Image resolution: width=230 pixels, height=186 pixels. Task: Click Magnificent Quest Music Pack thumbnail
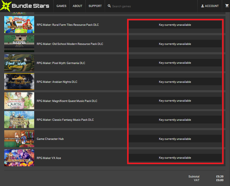19,101
